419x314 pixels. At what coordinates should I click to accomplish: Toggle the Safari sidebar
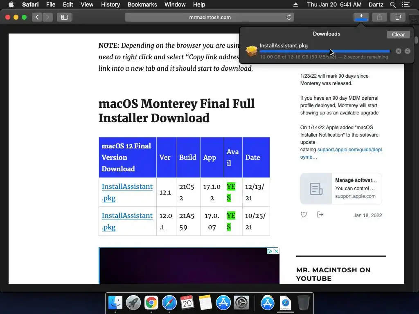tap(64, 17)
